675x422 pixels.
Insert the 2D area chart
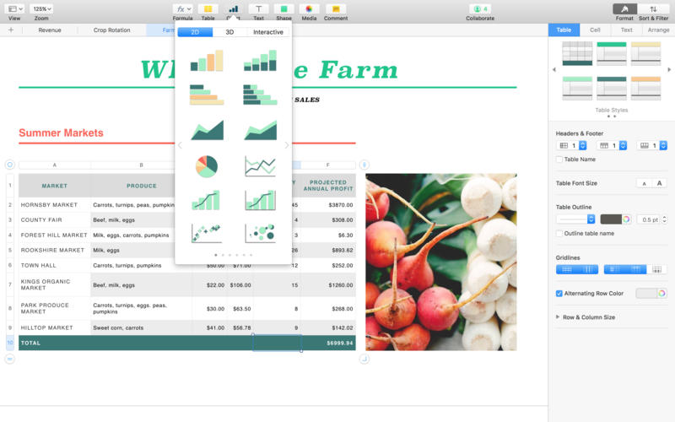[x=207, y=130]
